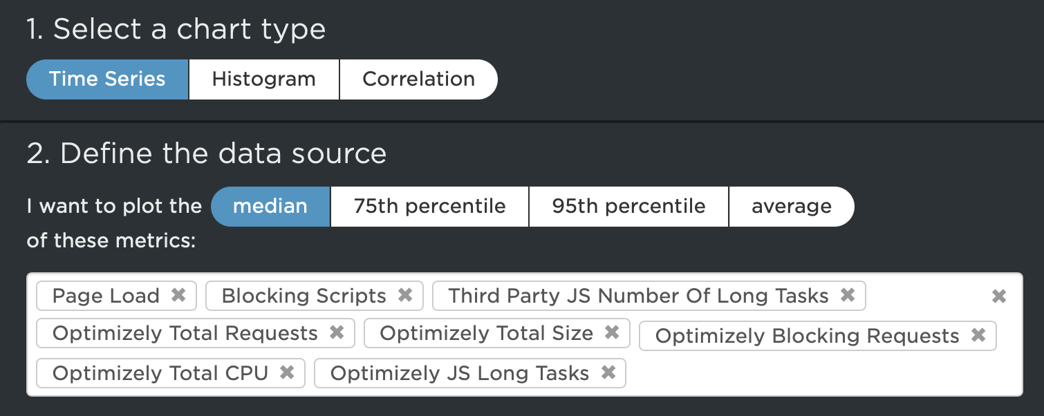The width and height of the screenshot is (1044, 416).
Task: Remove the Optimizely JS Long Tasks metric
Action: [608, 373]
